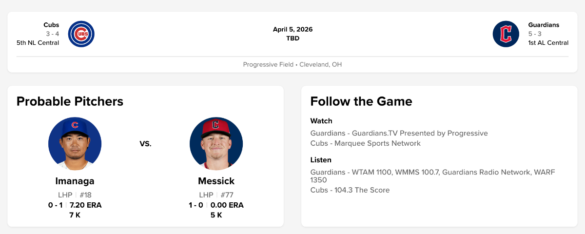Click the Guardians 1st AL Central standing

[548, 43]
